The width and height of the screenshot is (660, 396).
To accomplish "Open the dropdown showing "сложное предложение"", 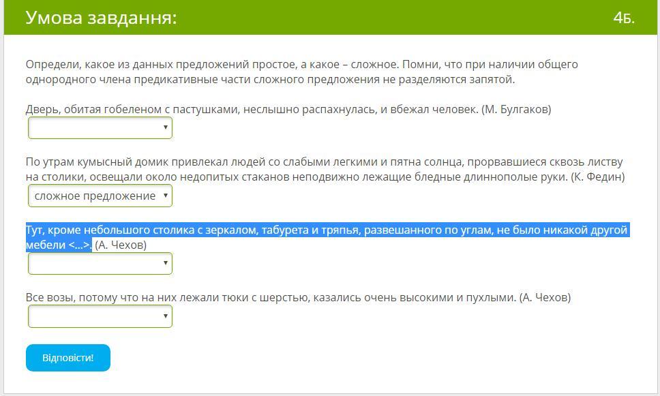I will point(100,196).
